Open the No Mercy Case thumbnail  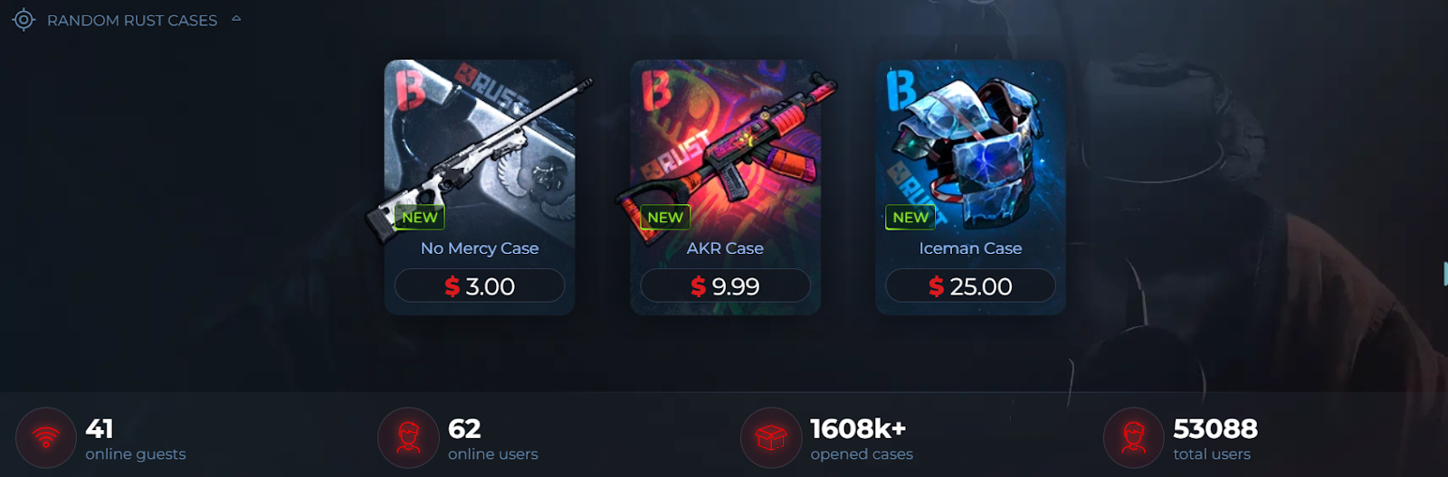(480, 149)
